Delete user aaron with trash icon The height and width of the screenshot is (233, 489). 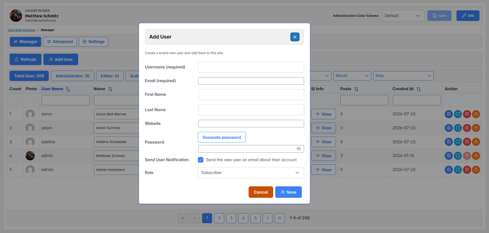click(467, 114)
